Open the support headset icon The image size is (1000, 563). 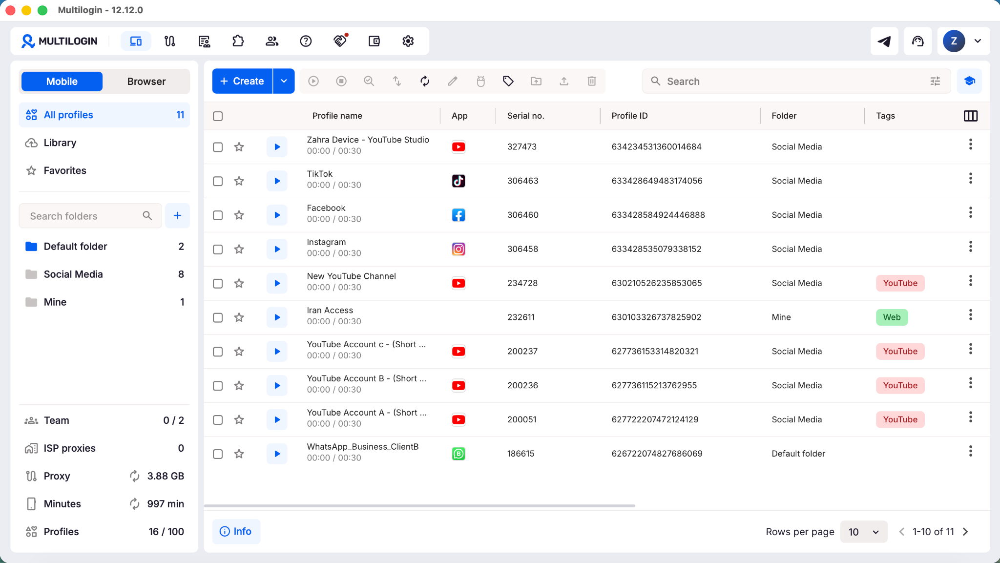coord(918,41)
